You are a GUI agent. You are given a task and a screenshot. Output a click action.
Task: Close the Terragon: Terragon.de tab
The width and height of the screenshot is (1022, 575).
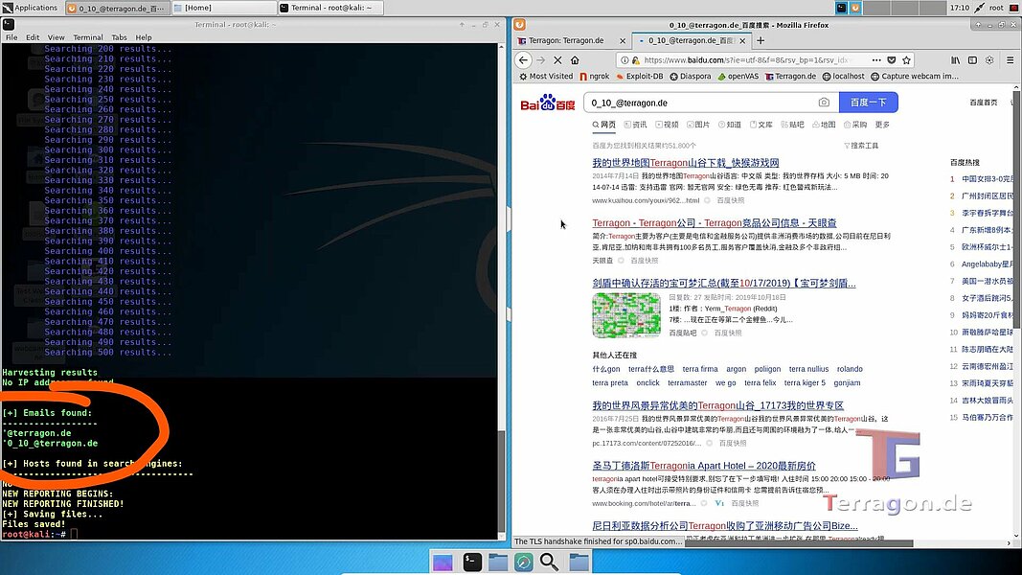coord(623,40)
